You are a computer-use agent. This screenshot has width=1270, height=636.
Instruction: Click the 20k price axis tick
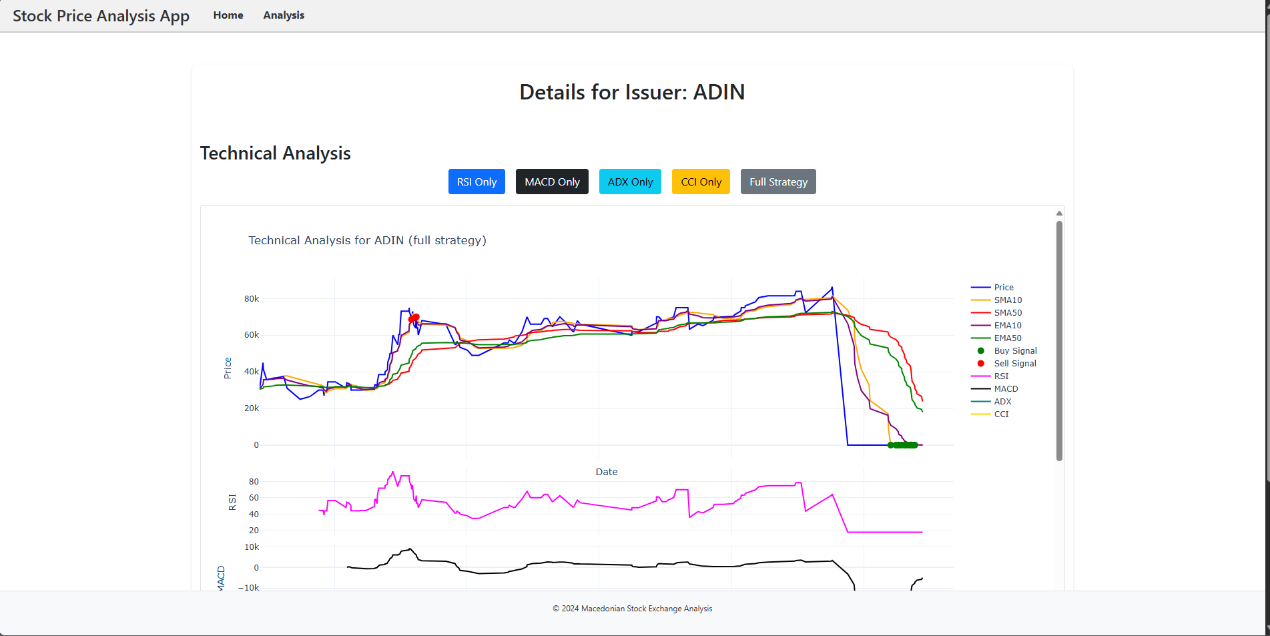(252, 408)
